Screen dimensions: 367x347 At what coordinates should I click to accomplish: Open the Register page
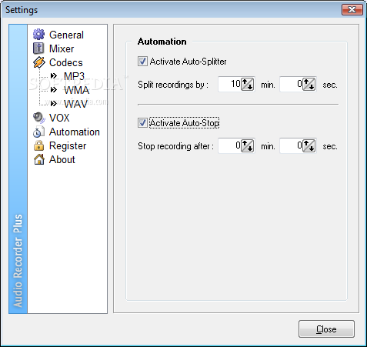tap(68, 145)
